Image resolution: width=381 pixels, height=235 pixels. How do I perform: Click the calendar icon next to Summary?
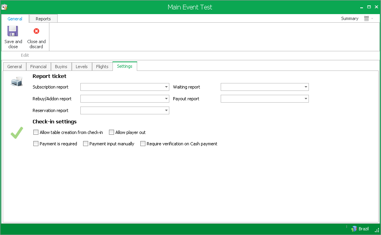366,18
